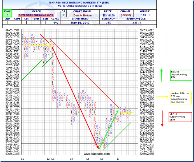
Task: Click the green P indicator under C.F.
Action: (64, 15)
